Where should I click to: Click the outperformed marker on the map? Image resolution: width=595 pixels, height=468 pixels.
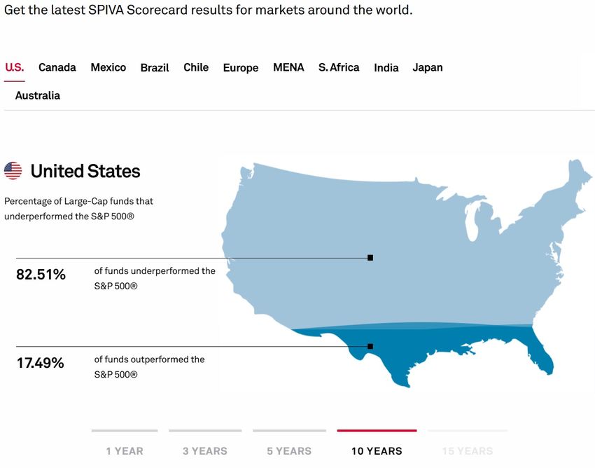[x=370, y=346]
